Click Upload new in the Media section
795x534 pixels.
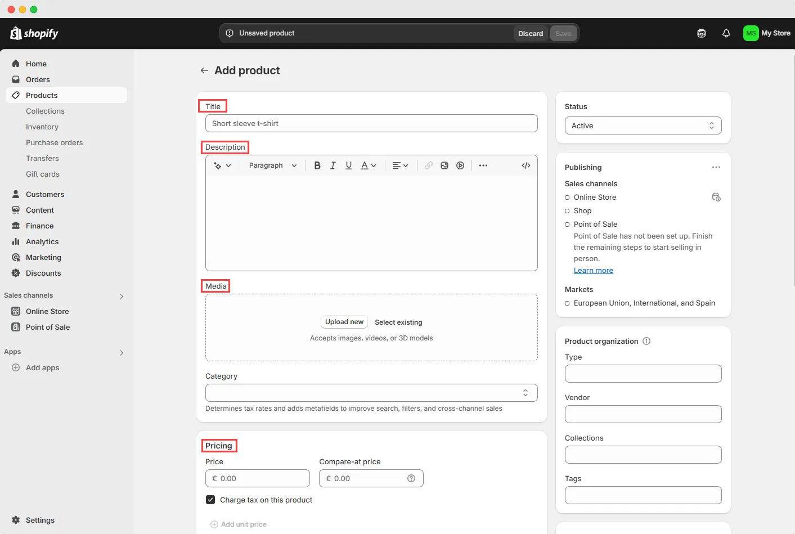coord(344,322)
